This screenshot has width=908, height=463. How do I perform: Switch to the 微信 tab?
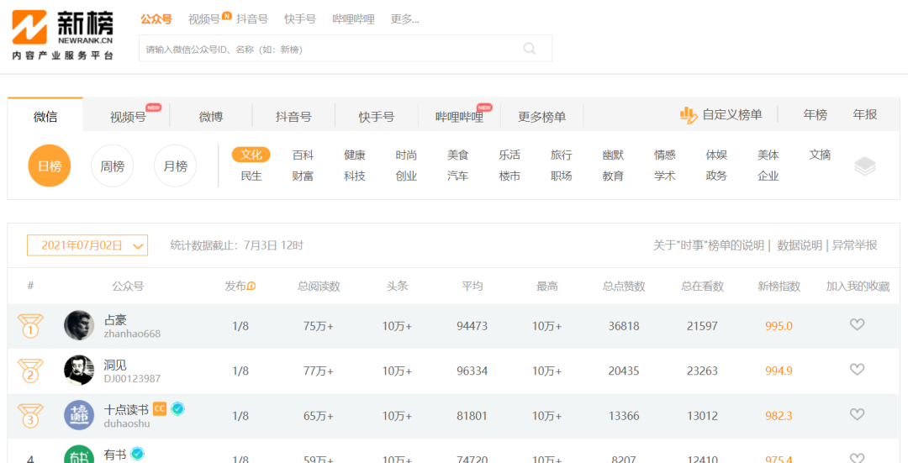pos(45,116)
